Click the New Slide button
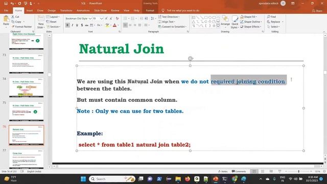 click(41, 22)
